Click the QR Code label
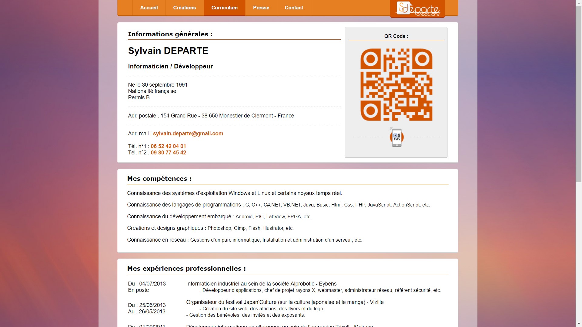Viewport: 582px width, 327px height. [396, 36]
